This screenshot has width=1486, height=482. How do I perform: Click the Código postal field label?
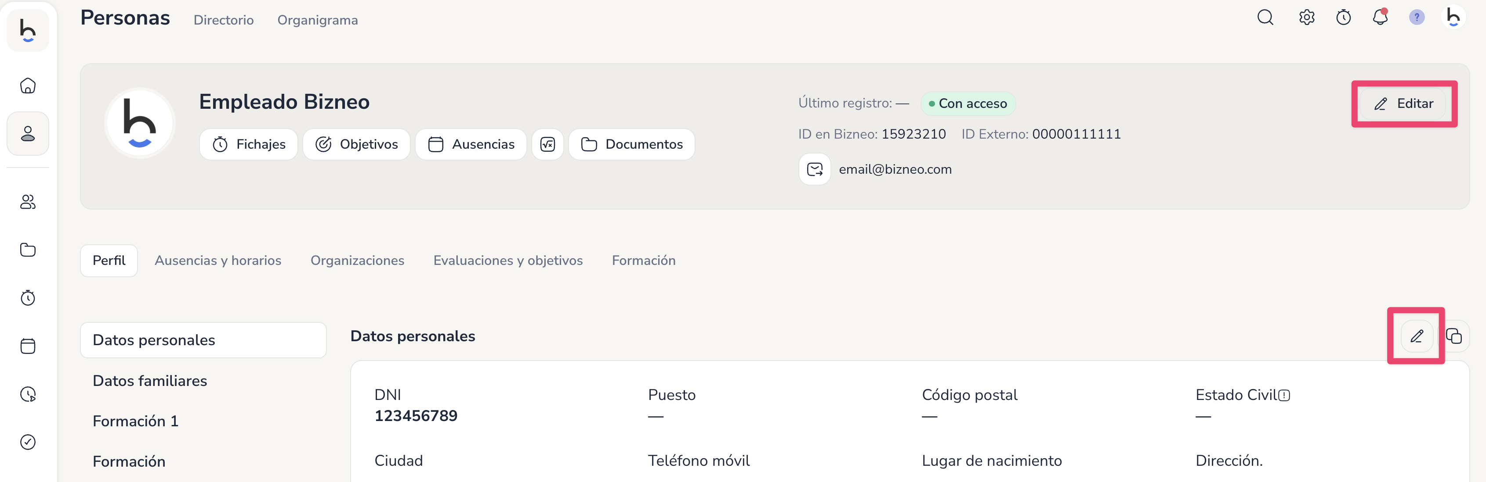[x=969, y=395]
